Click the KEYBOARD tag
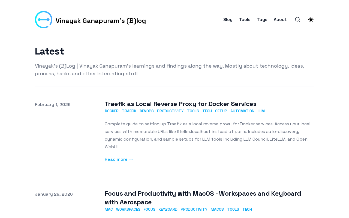 click(168, 209)
